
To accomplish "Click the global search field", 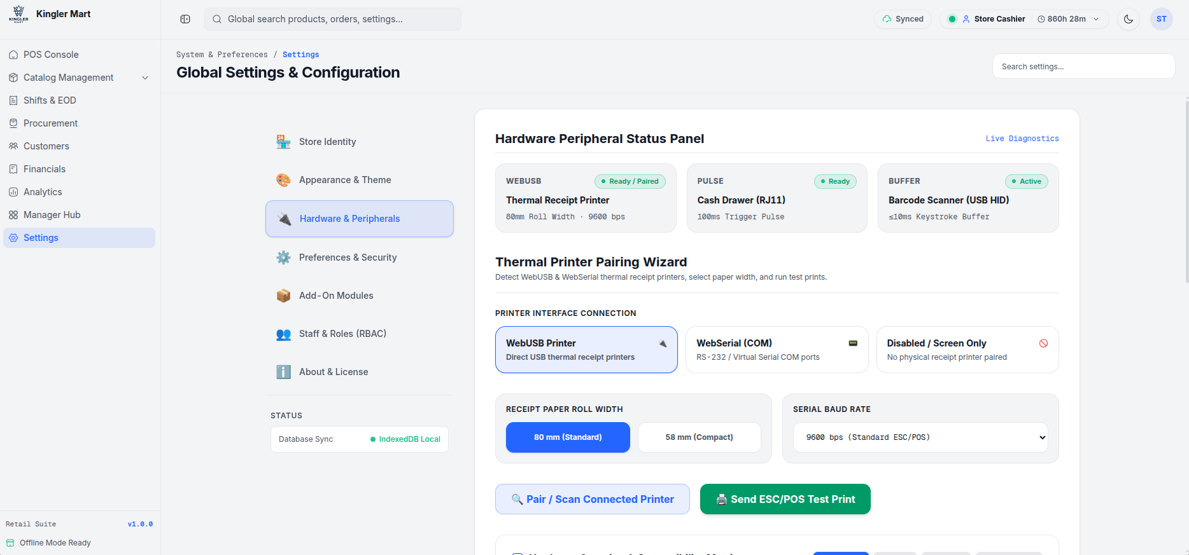I will coord(333,19).
